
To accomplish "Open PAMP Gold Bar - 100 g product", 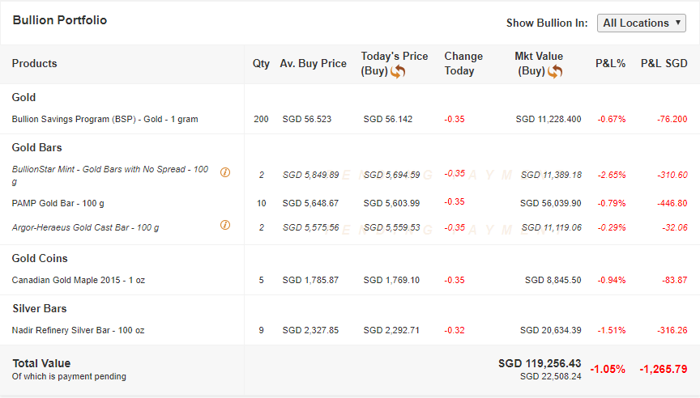I will pos(58,203).
